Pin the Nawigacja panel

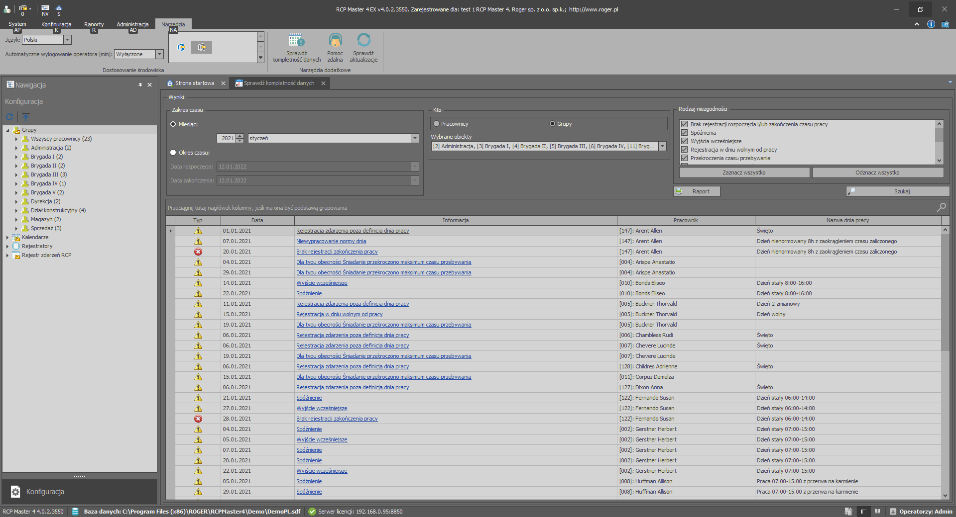[140, 85]
